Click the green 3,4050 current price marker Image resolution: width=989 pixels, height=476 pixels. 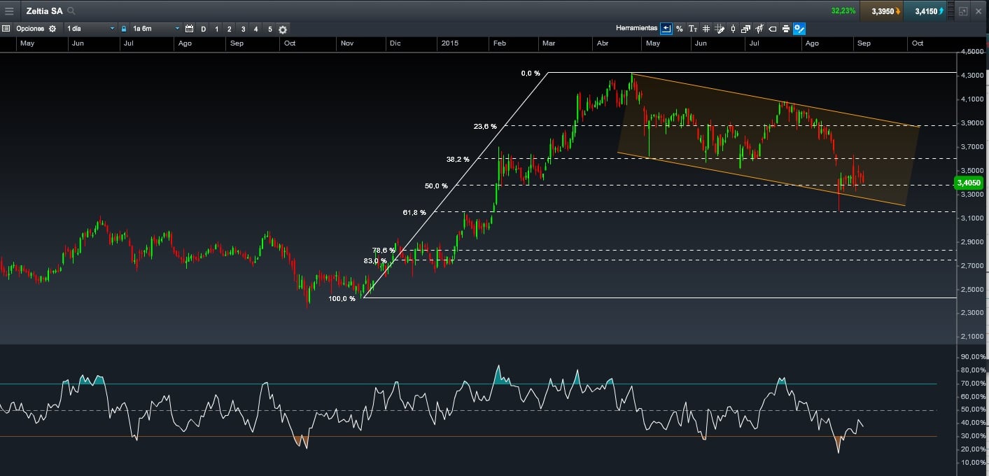coord(968,183)
